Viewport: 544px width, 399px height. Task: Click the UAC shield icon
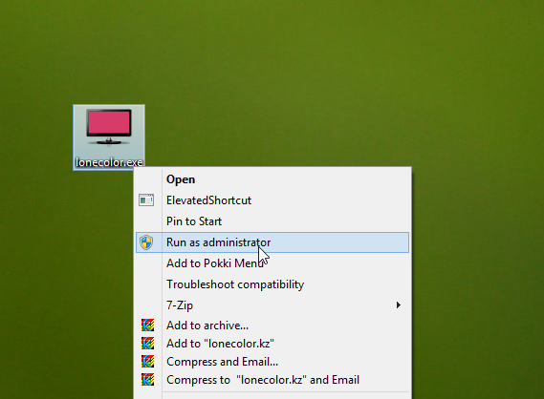146,242
